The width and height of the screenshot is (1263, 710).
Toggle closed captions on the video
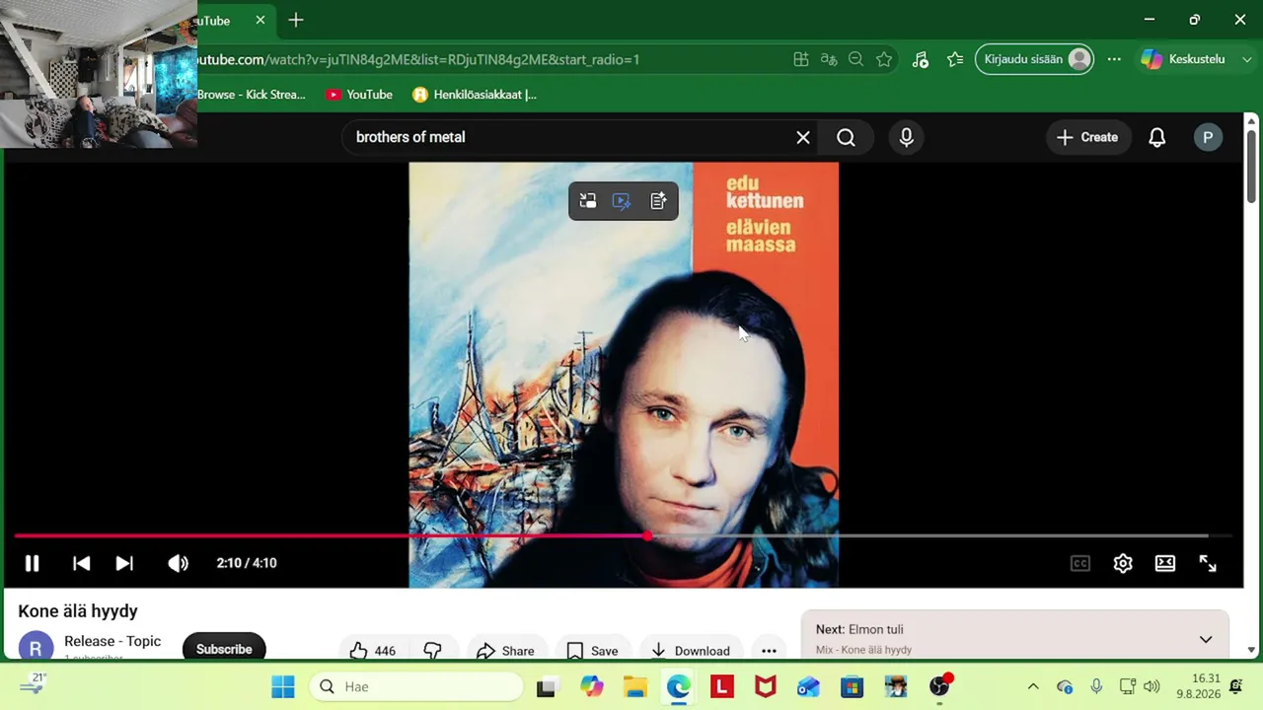pos(1080,563)
